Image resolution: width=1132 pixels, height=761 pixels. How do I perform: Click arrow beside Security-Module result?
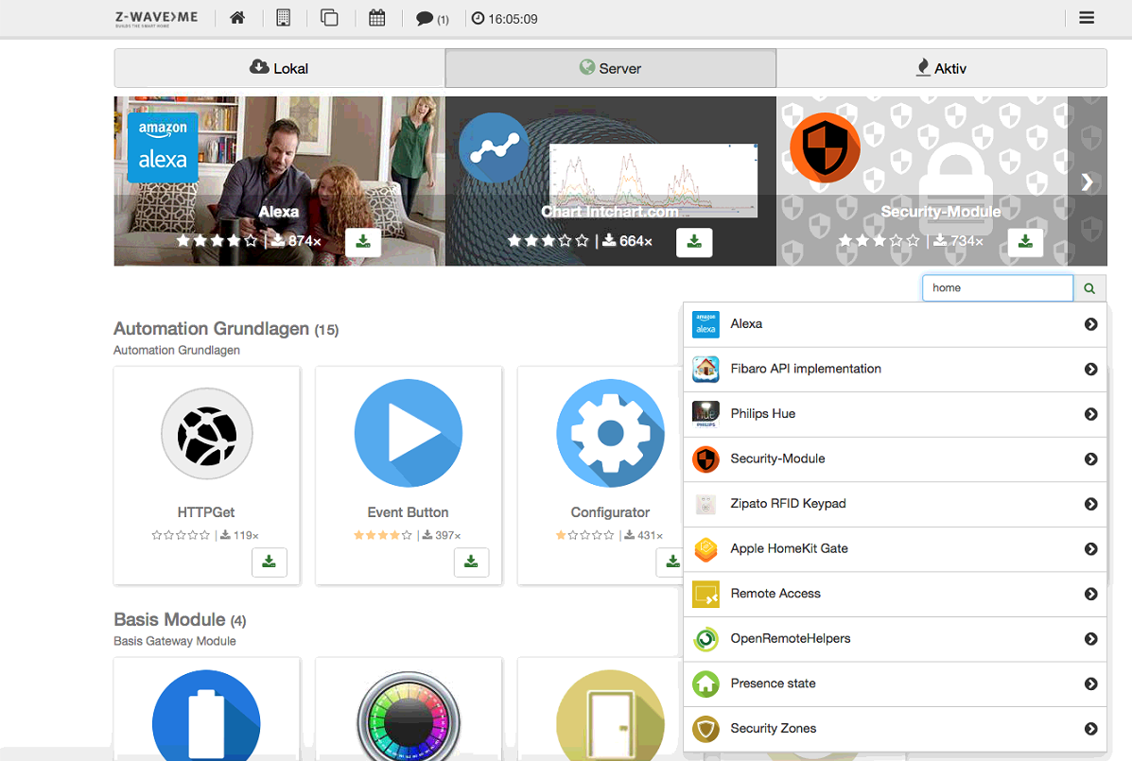pyautogui.click(x=1090, y=458)
